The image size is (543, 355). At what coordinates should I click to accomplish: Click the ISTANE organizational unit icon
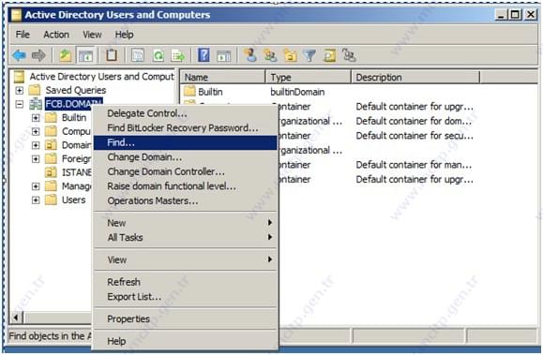click(x=52, y=172)
